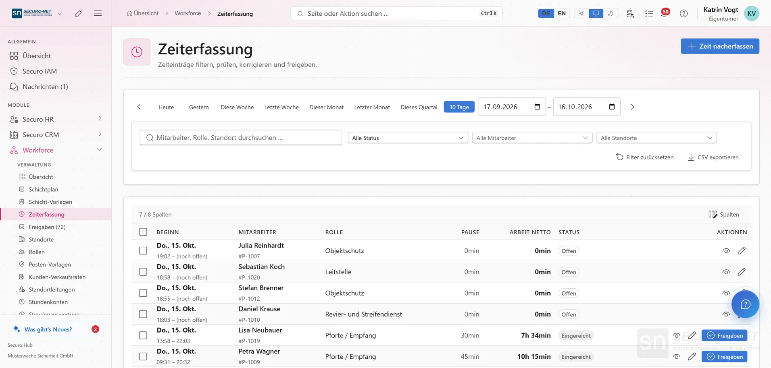The width and height of the screenshot is (771, 368).
Task: Open Schichtplan in the sidebar
Action: point(44,189)
